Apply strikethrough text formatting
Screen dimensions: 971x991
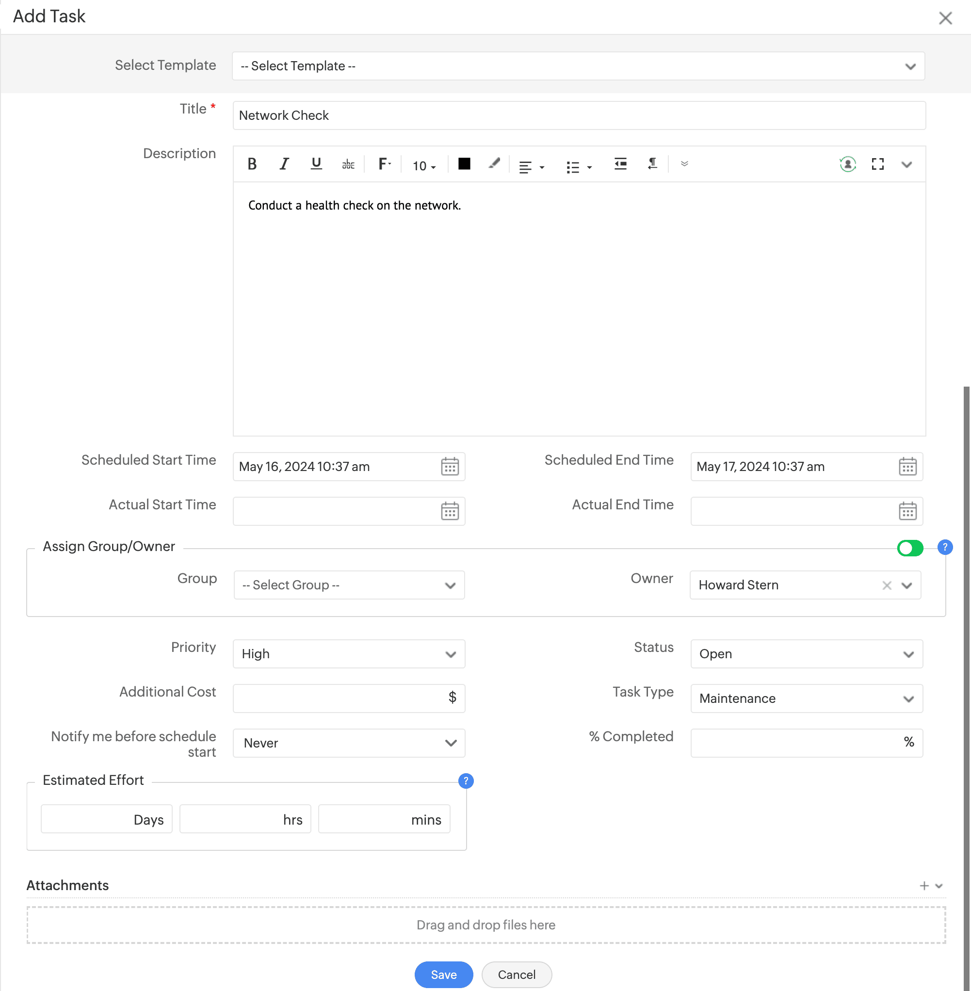(x=348, y=164)
